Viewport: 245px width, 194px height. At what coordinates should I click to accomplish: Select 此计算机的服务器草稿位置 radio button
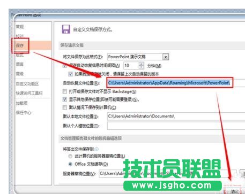coord(70,156)
